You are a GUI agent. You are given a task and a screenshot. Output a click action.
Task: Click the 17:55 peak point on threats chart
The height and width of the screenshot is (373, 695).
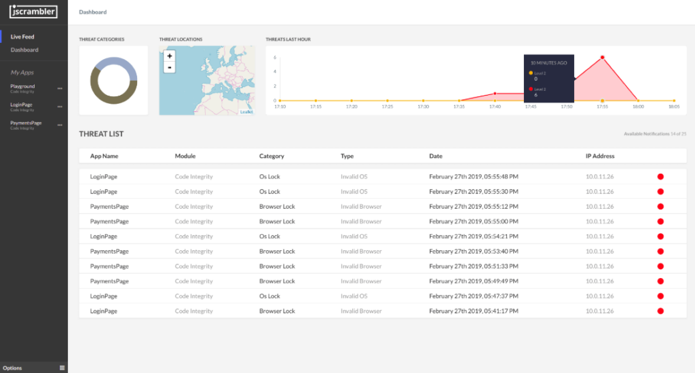(602, 58)
